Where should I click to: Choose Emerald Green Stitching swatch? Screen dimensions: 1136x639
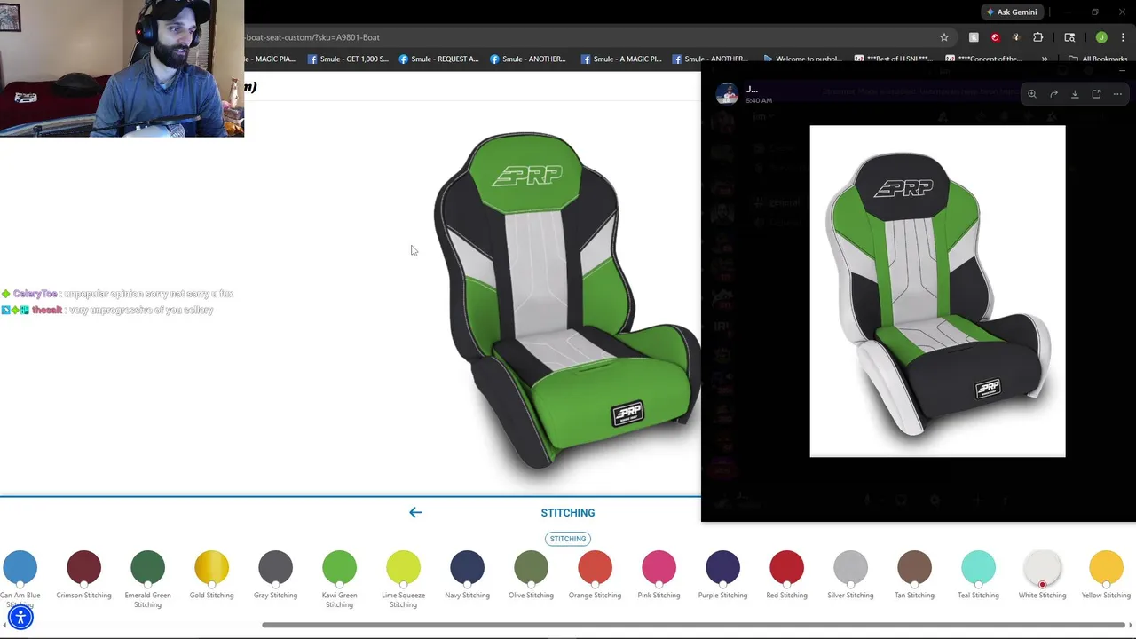pos(147,568)
